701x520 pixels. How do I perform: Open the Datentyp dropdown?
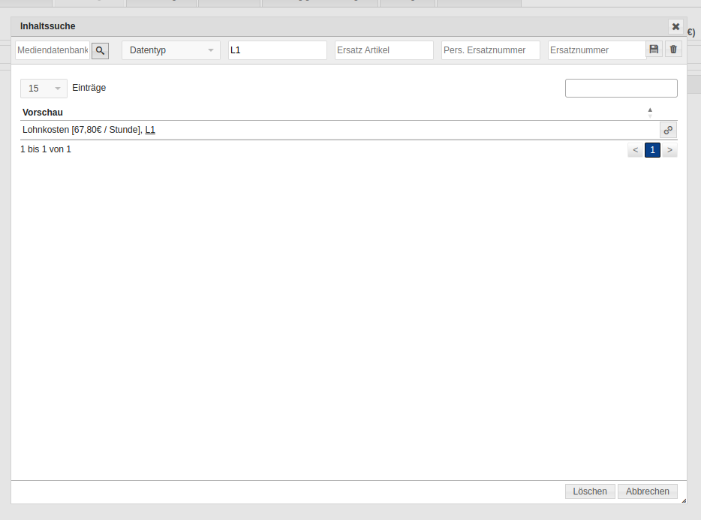point(171,50)
